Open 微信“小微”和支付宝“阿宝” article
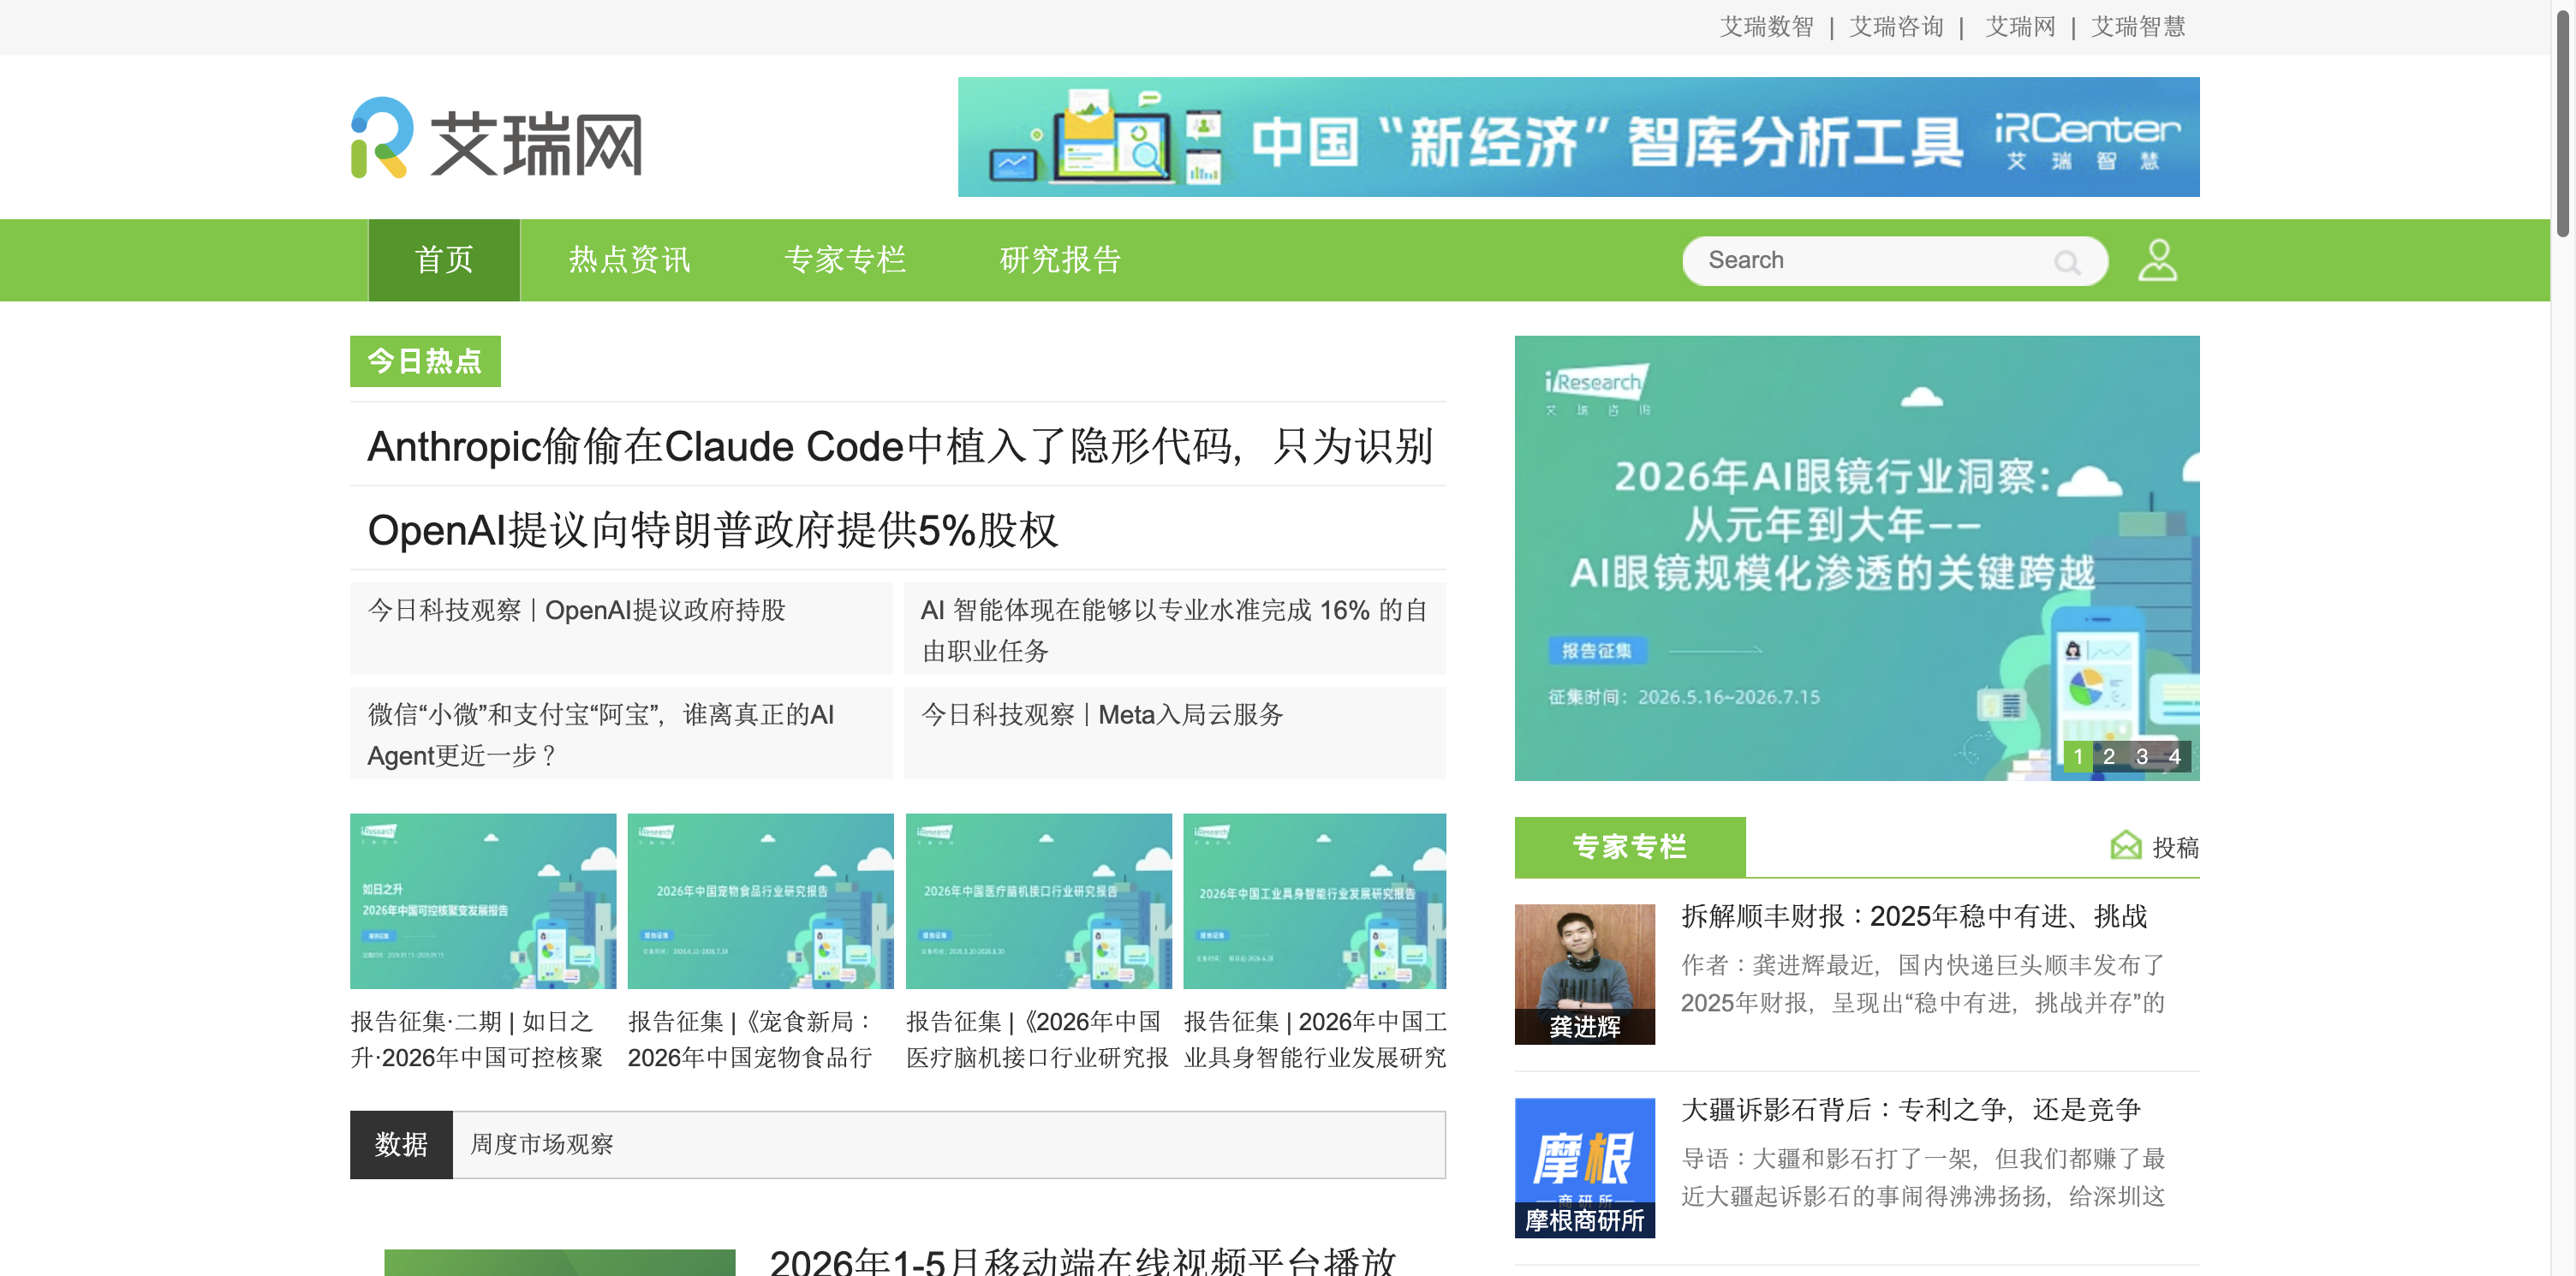This screenshot has width=2576, height=1276. pyautogui.click(x=600, y=734)
